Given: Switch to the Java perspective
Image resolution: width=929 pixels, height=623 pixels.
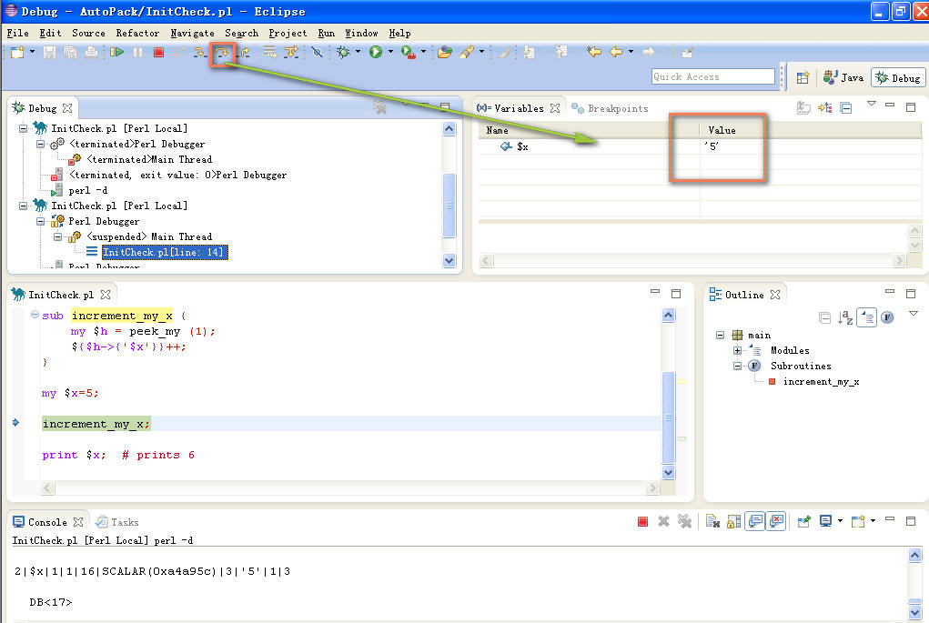Looking at the screenshot, I should pyautogui.click(x=843, y=77).
